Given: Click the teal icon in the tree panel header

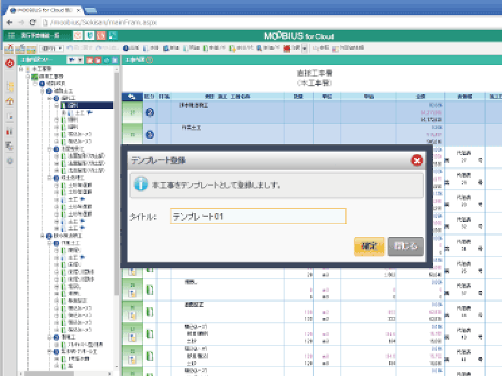Looking at the screenshot, I should 107,60.
